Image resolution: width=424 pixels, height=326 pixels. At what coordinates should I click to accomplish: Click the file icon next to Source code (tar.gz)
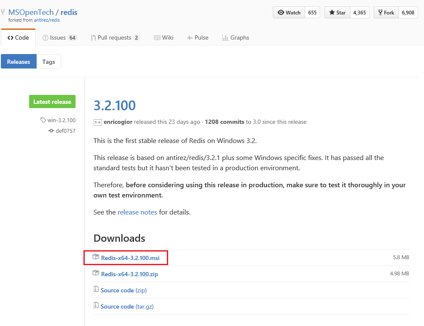tap(96, 305)
